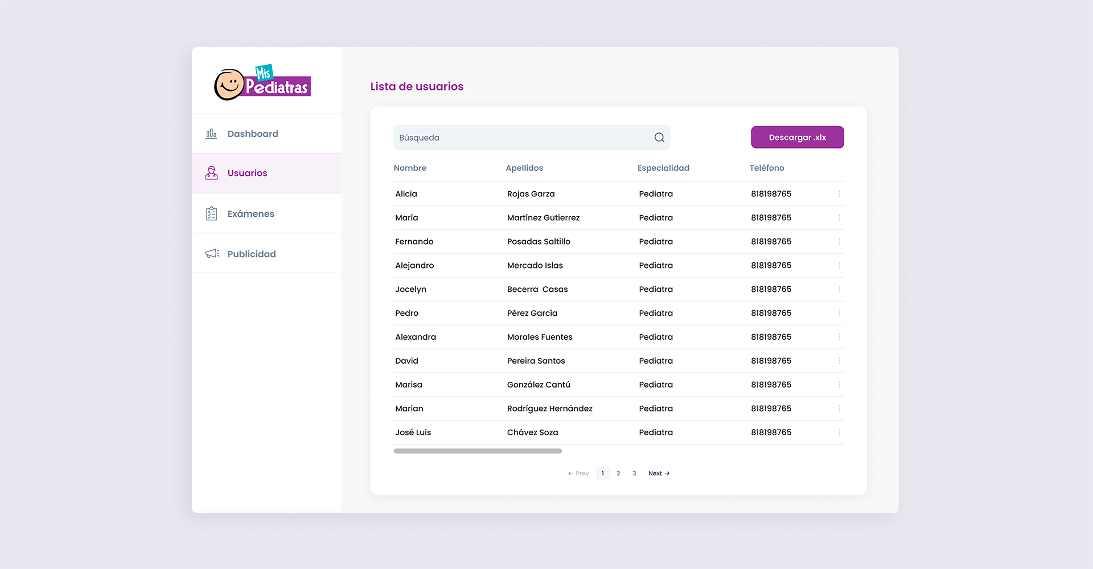Click the Exámenes clipboard icon
Viewport: 1093px width, 569px height.
click(211, 214)
